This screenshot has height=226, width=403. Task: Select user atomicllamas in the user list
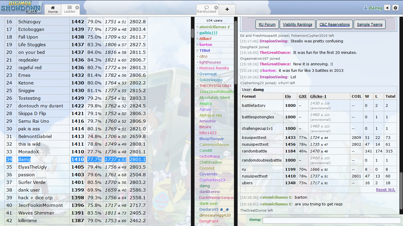214,27
